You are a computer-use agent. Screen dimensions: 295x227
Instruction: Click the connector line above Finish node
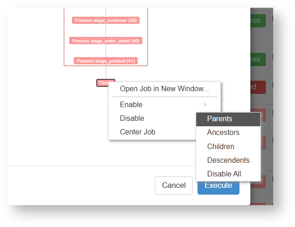pos(106,73)
